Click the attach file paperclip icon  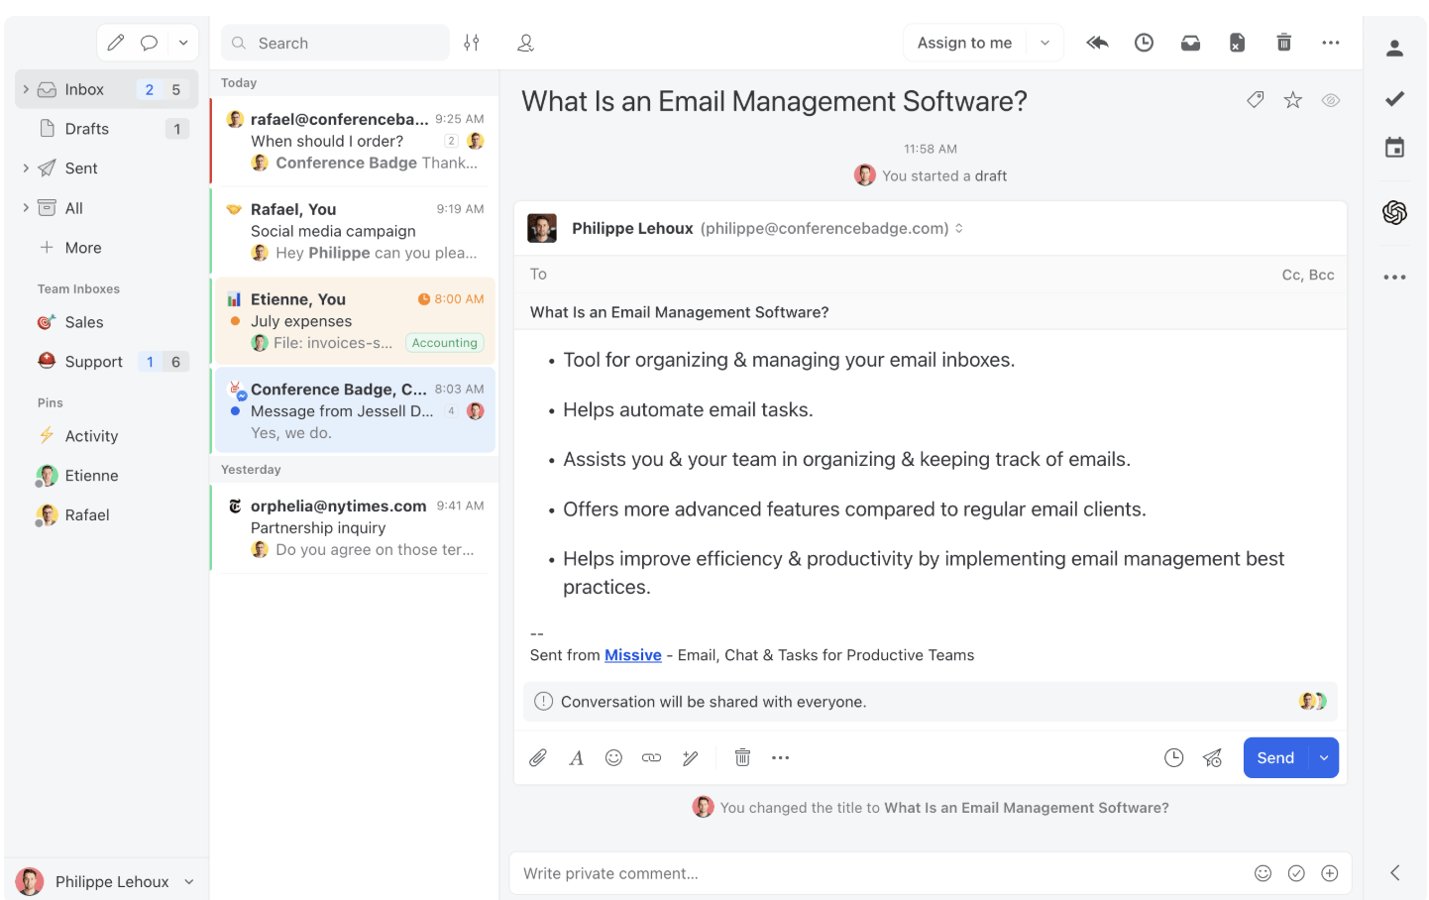[538, 758]
